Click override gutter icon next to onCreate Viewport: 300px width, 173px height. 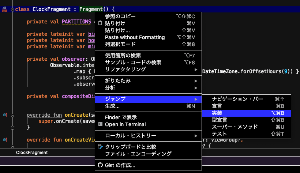(x=5, y=115)
